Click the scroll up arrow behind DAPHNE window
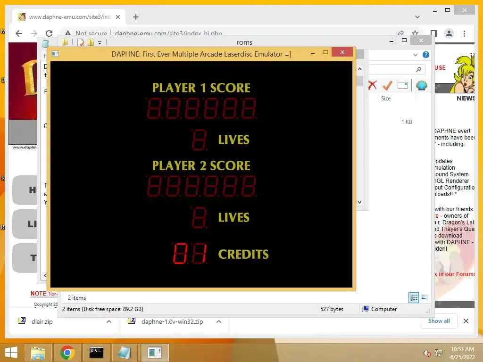Viewport: 483px width, 362px height. (359, 69)
